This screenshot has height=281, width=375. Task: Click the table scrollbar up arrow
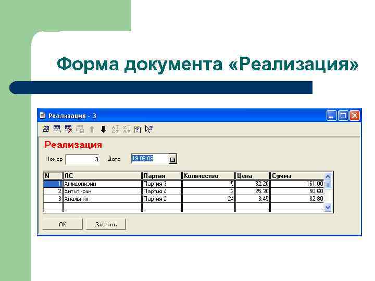(328, 176)
